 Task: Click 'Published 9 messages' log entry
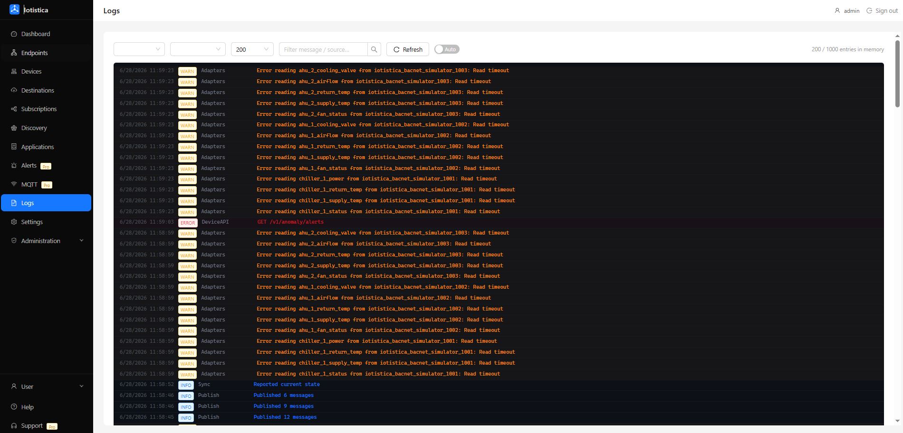click(284, 406)
